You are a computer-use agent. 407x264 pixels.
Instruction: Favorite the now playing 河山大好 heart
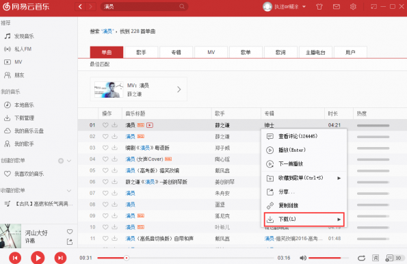tap(70, 231)
